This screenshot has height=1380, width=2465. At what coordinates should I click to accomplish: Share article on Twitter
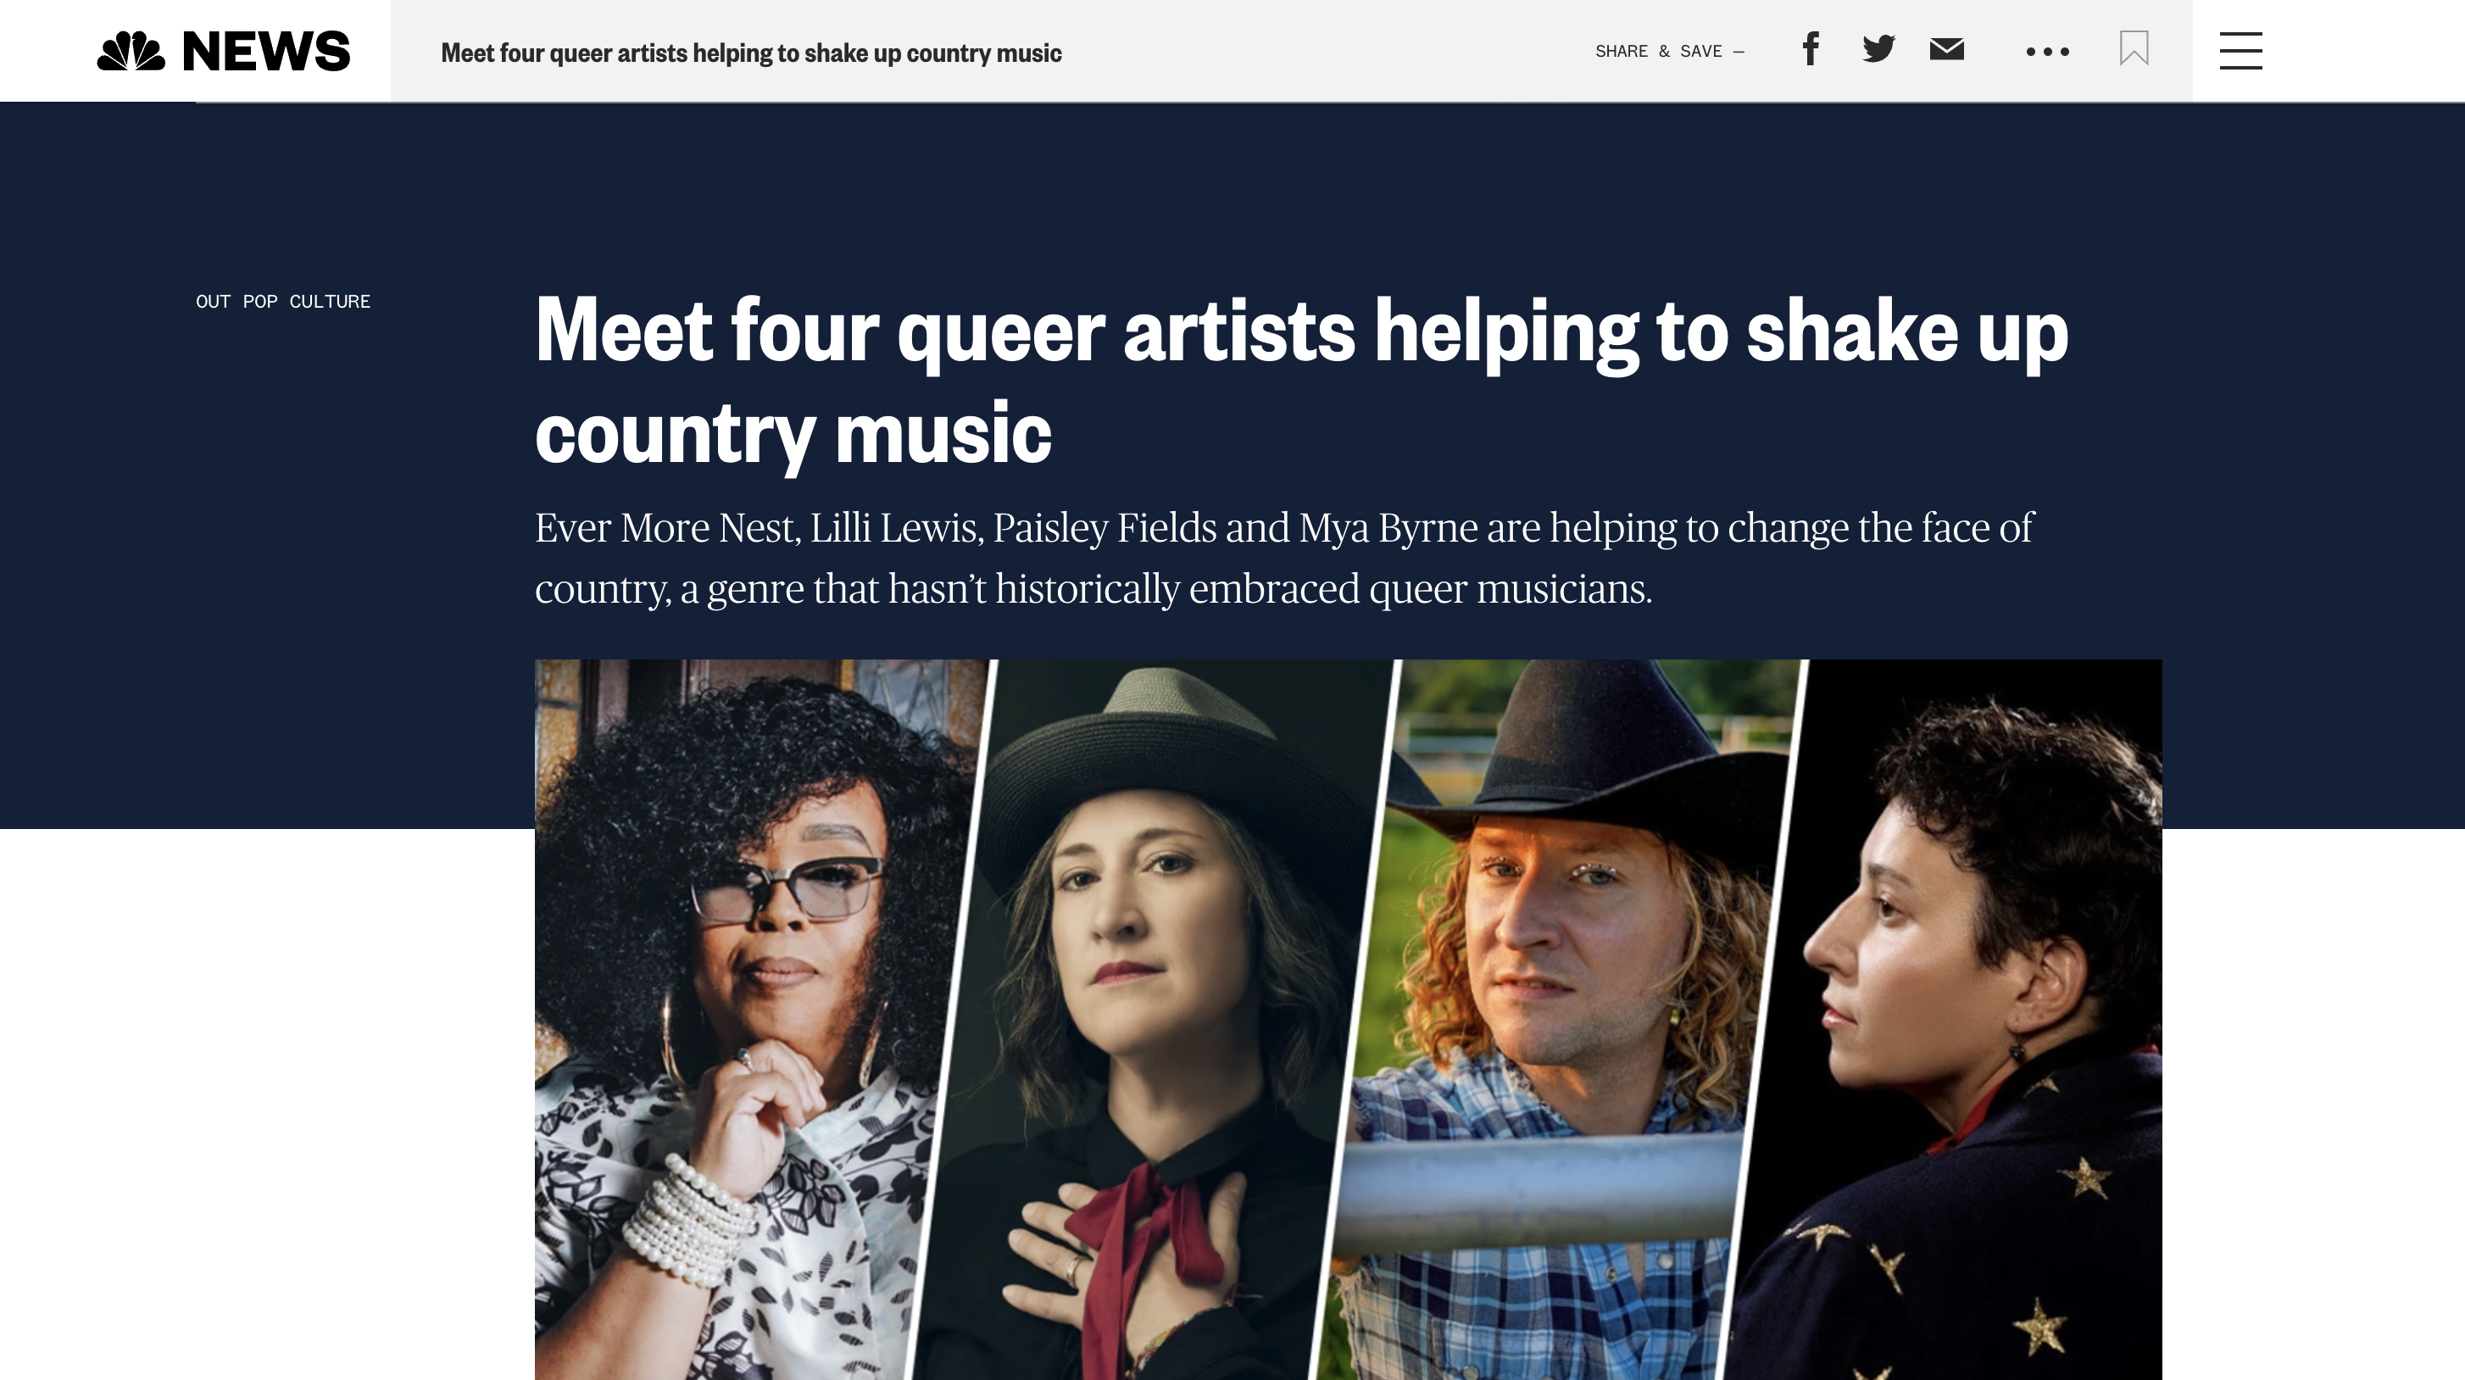(x=1878, y=49)
